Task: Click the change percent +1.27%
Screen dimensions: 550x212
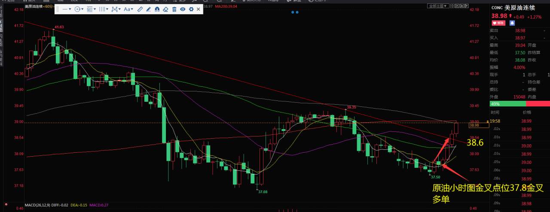Action: 534,17
